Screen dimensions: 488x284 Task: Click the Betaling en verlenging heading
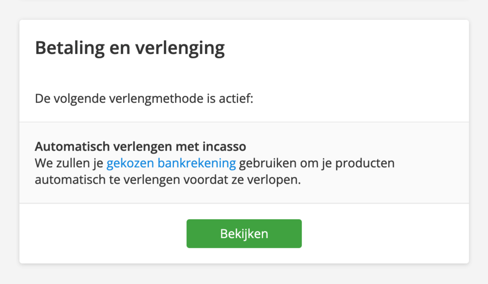(x=129, y=48)
